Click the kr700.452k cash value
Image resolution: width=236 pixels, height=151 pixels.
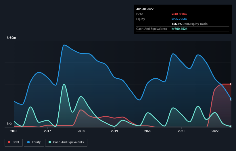pyautogui.click(x=179, y=29)
